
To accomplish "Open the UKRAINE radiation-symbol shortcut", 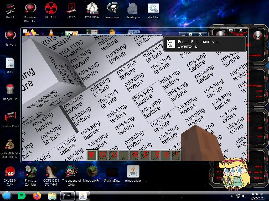I will click(51, 11).
